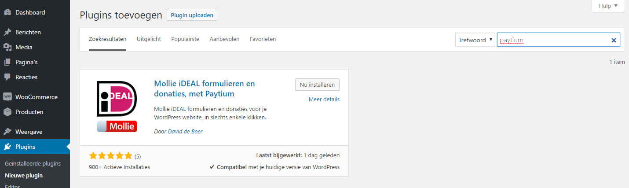Click the Weergave paintbrush icon

7,132
